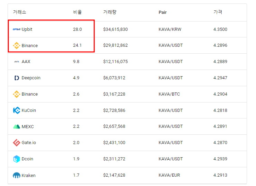
Task: Click the 28.0 ratio value
Action: pos(77,29)
